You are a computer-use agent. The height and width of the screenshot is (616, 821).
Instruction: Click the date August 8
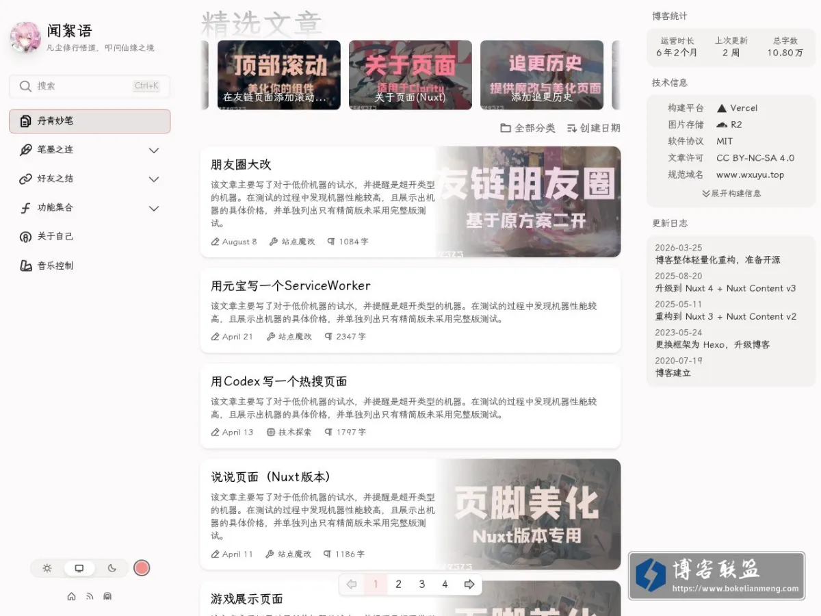[234, 242]
